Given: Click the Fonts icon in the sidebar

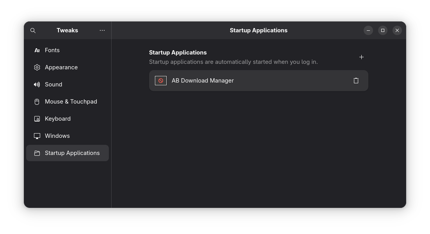Looking at the screenshot, I should click(37, 50).
